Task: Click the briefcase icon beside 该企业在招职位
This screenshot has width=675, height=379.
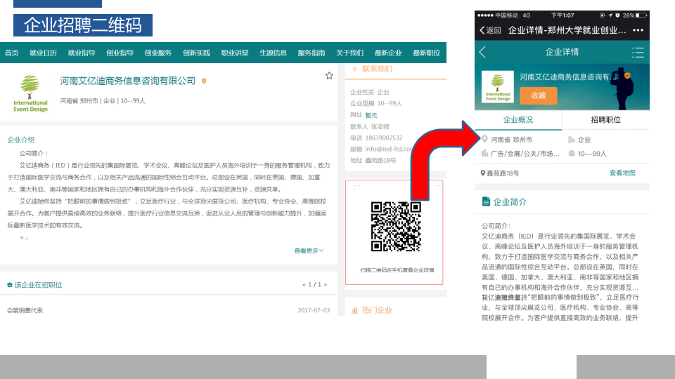Action: click(x=9, y=285)
